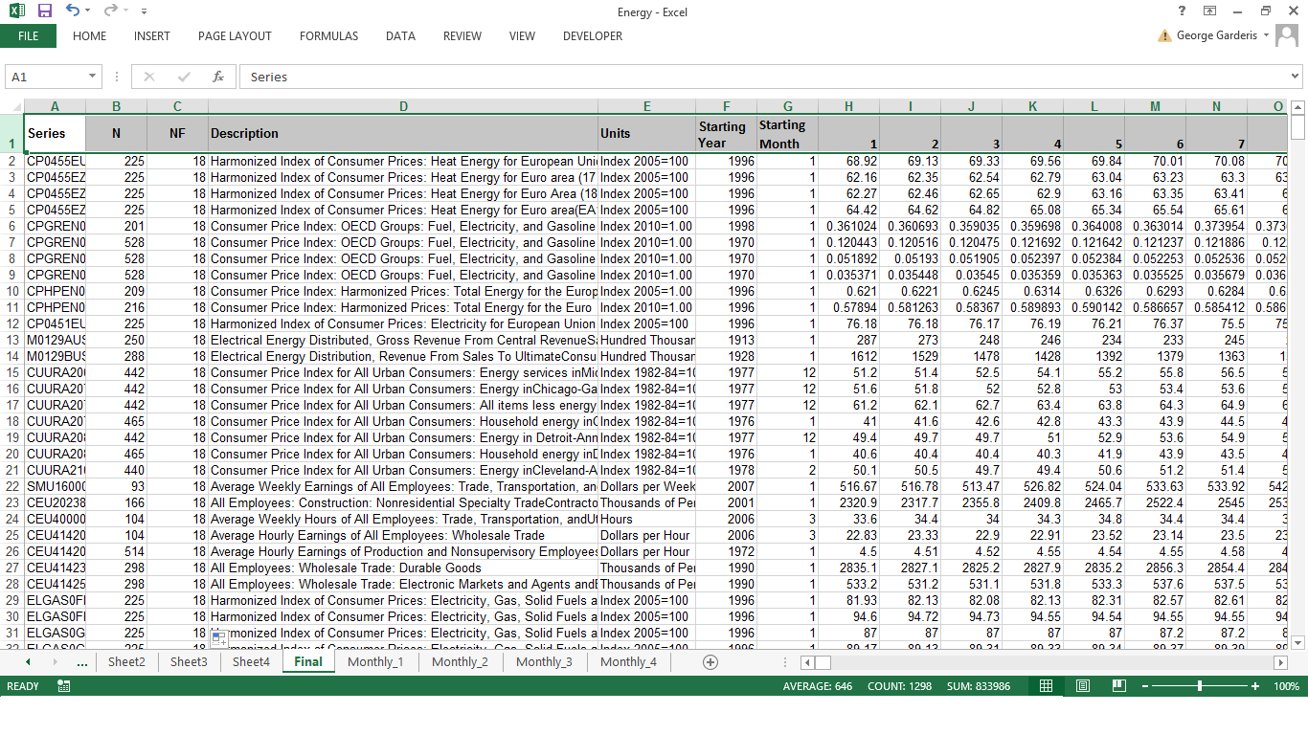Click the Cancel X formula bar icon
The width and height of the screenshot is (1308, 735).
click(149, 77)
